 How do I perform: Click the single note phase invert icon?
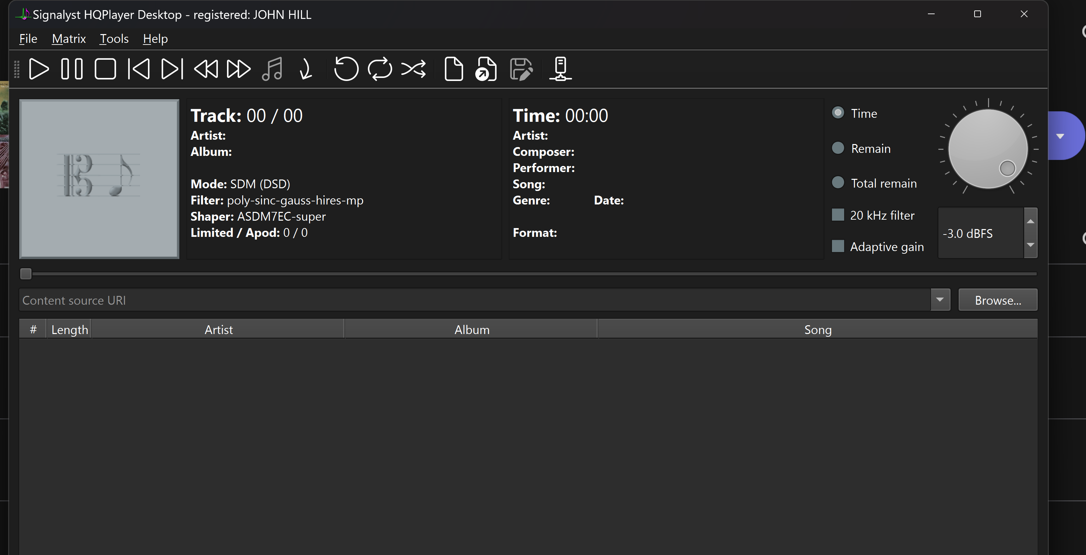pos(306,69)
